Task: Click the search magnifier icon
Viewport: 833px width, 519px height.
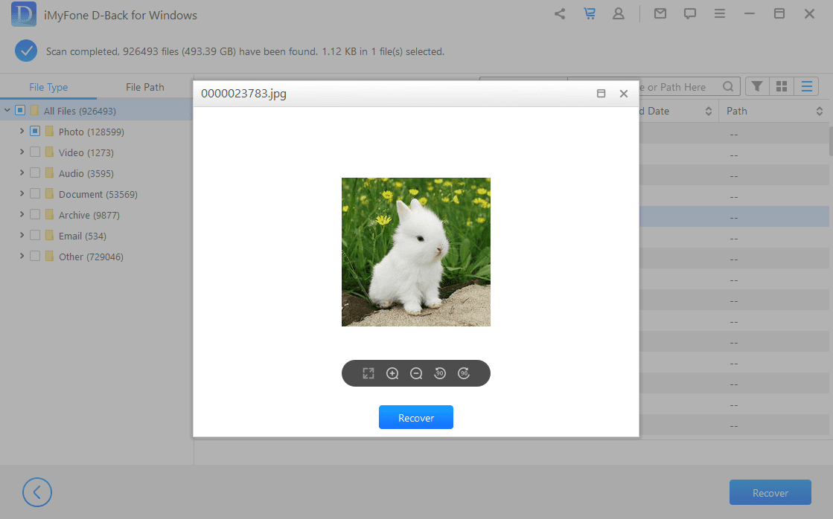Action: pos(728,86)
